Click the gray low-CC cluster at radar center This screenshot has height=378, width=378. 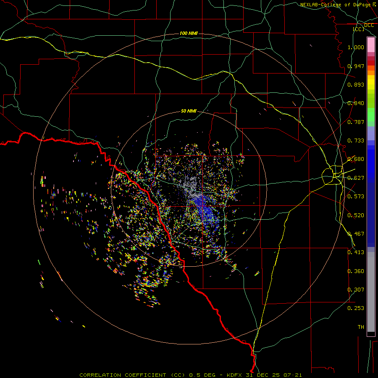point(192,188)
